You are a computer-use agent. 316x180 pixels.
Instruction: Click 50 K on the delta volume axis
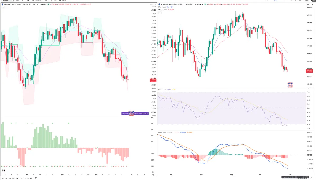tap(152, 118)
